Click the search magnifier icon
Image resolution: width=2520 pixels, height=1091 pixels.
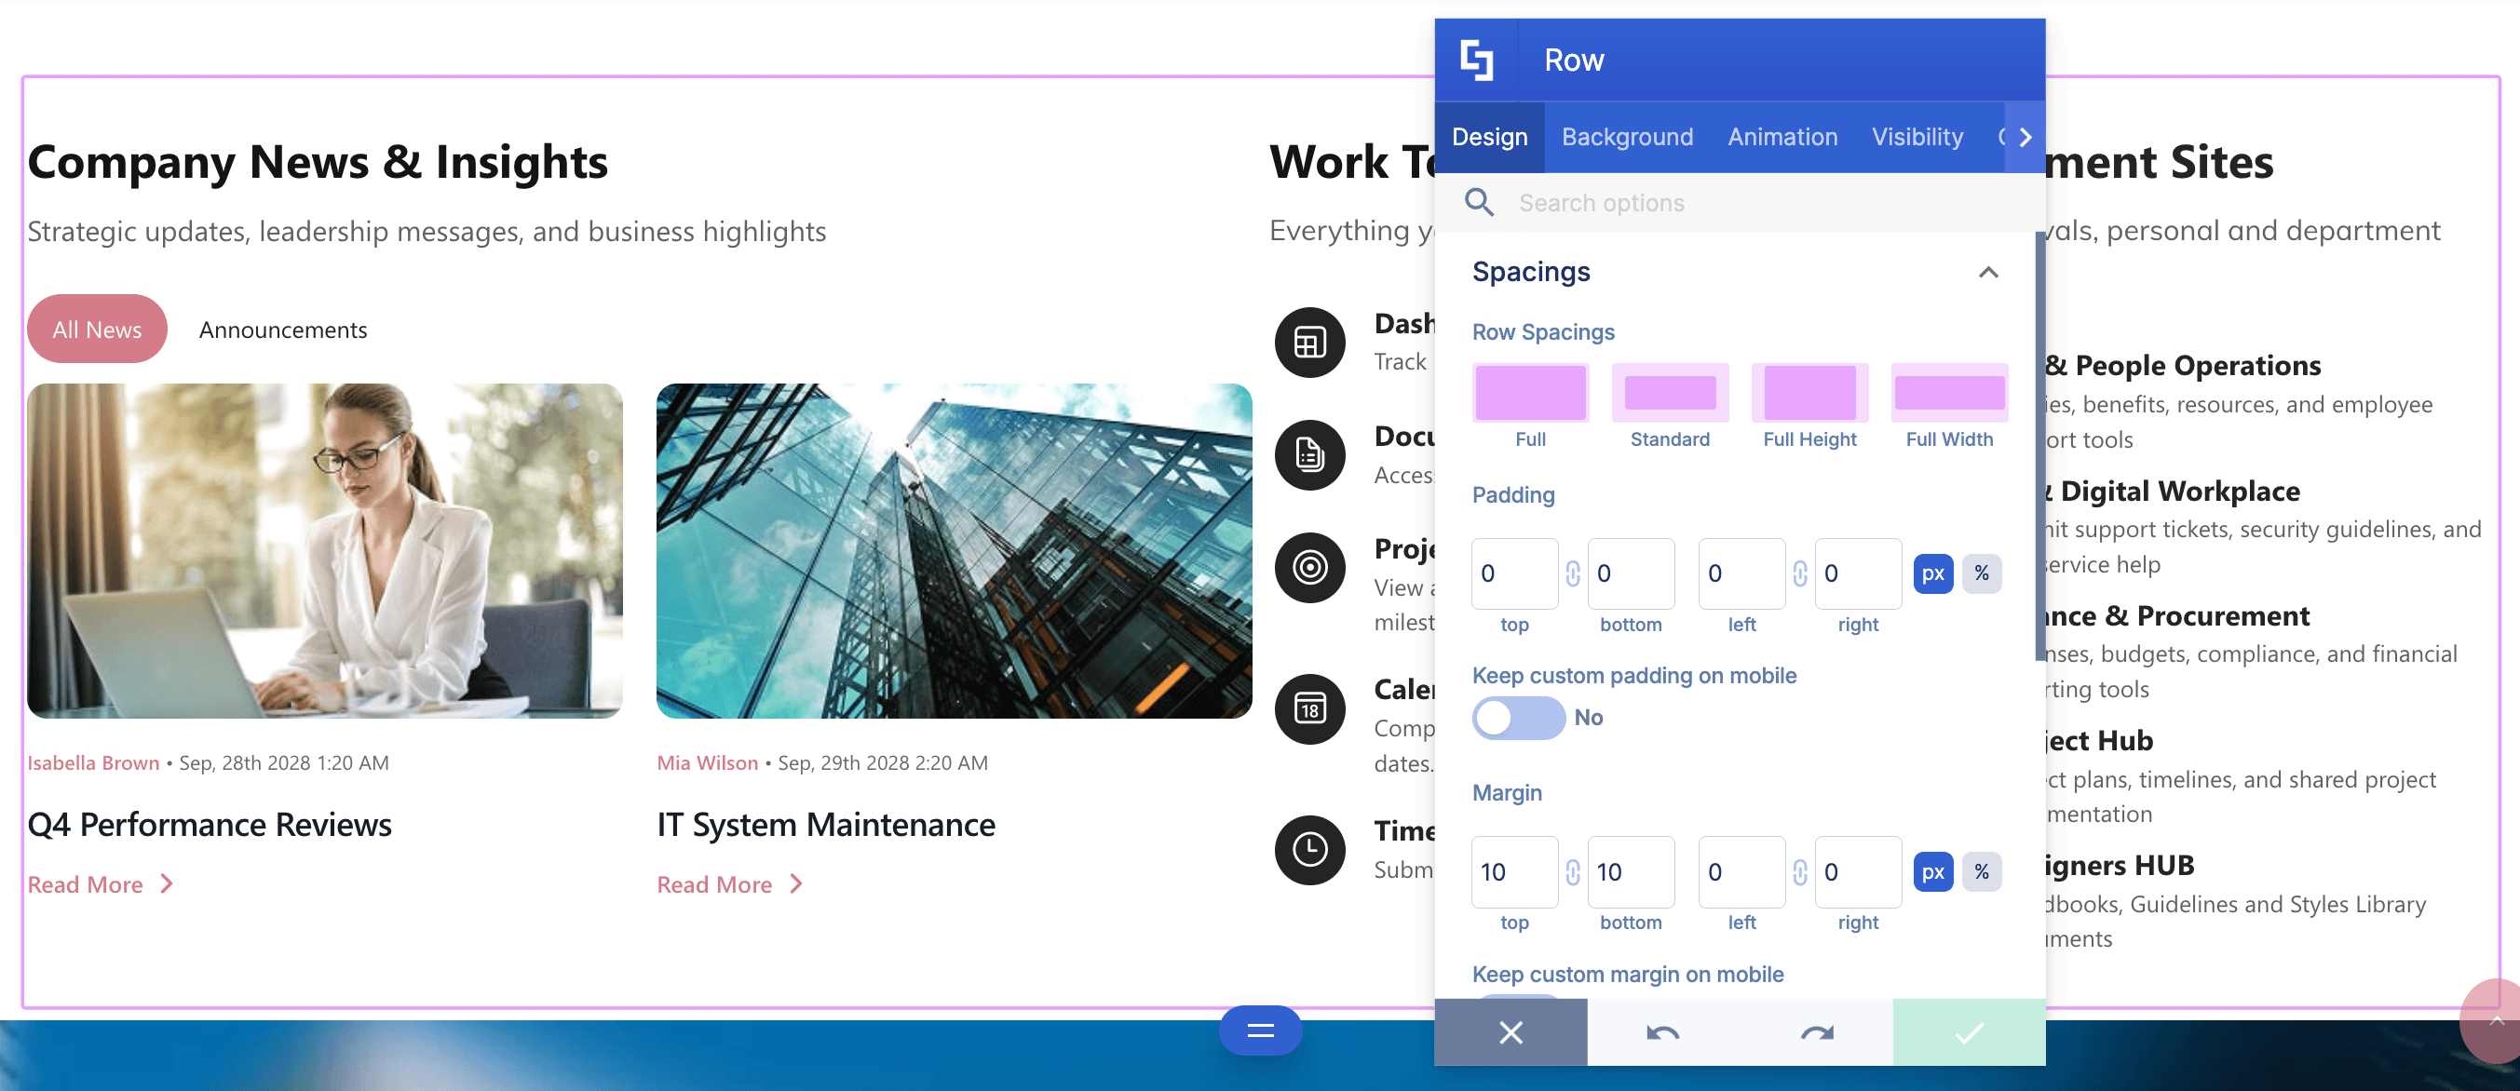click(1479, 202)
